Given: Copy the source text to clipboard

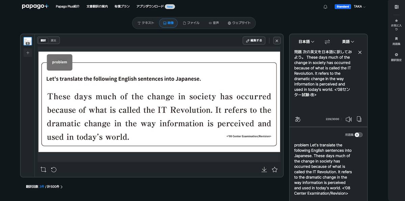Looking at the screenshot, I should [x=359, y=119].
